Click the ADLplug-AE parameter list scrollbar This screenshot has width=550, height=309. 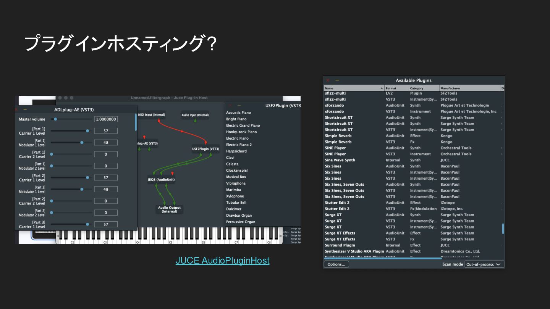(136, 122)
